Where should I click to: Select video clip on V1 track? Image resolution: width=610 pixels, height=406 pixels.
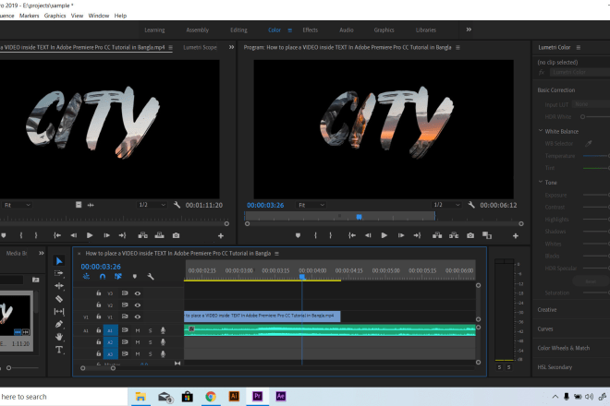click(262, 316)
